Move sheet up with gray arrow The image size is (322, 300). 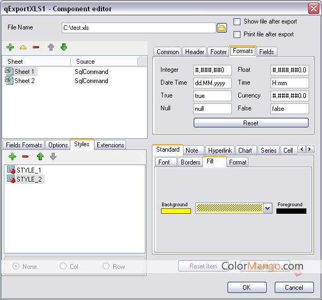tap(51, 47)
